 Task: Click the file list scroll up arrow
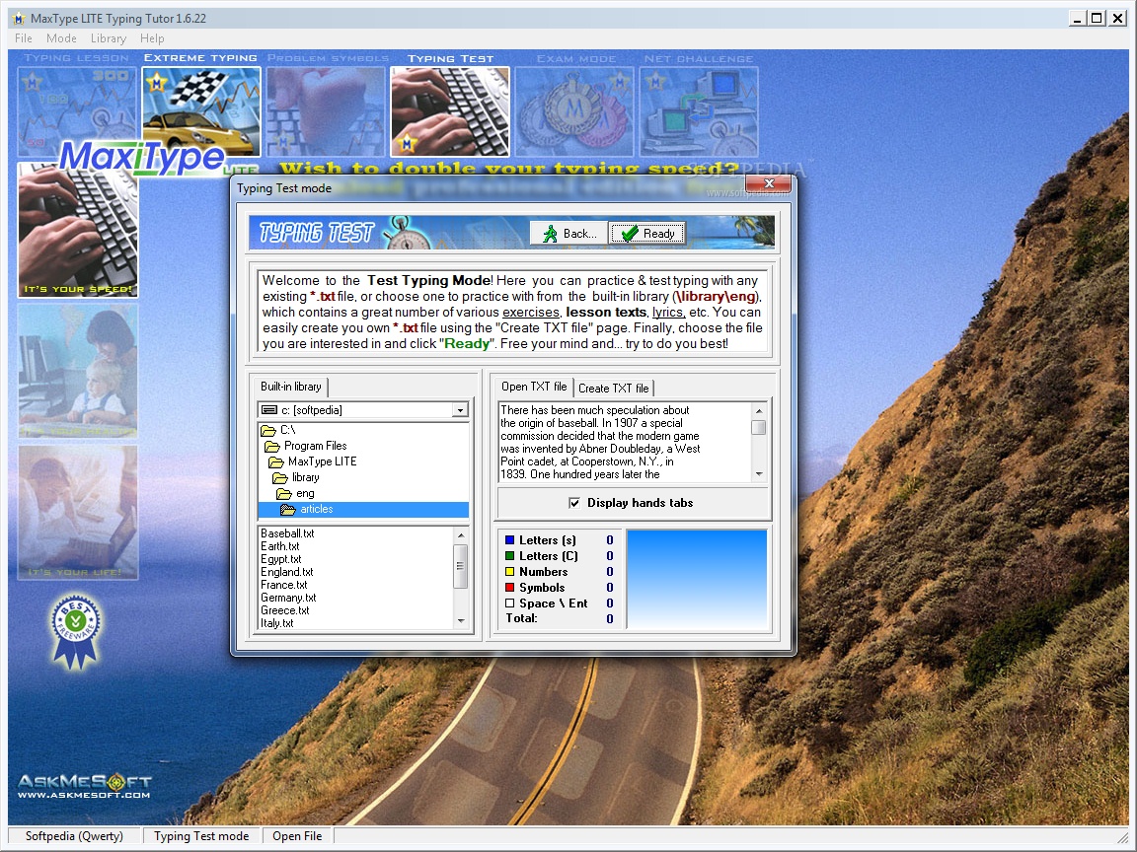tap(461, 534)
